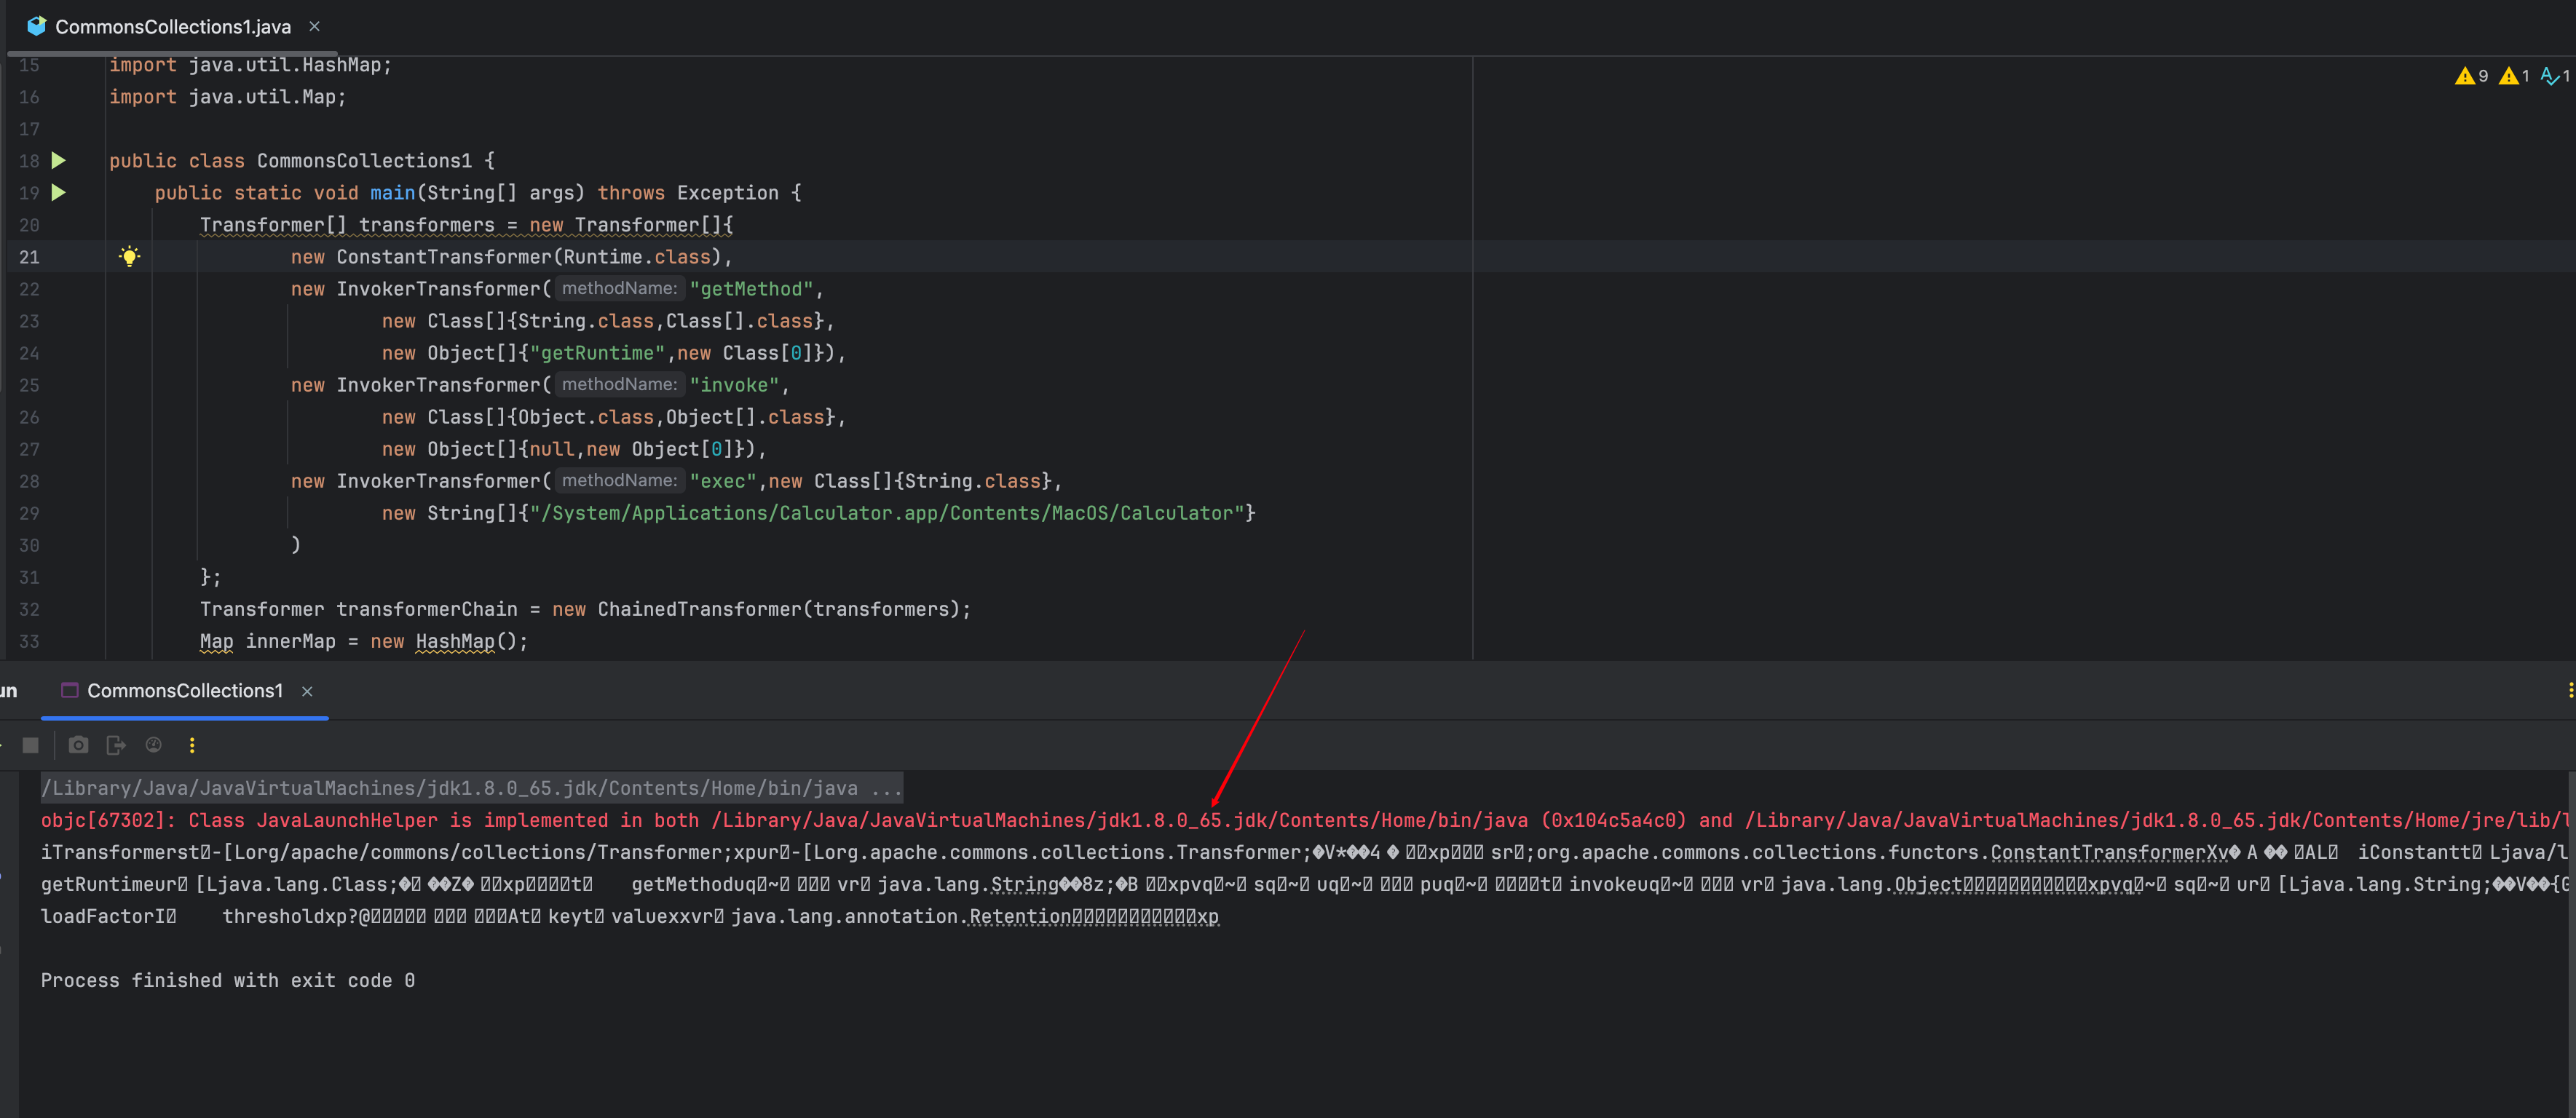This screenshot has height=1118, width=2576.
Task: Click the Stop process button
Action: click(31, 745)
